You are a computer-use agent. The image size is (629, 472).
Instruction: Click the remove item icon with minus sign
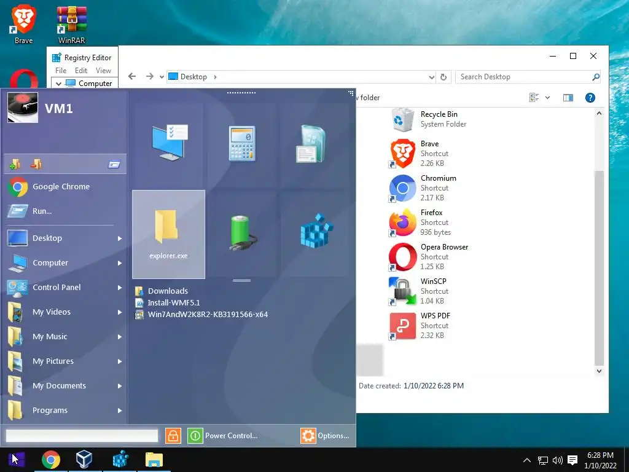[x=36, y=163]
